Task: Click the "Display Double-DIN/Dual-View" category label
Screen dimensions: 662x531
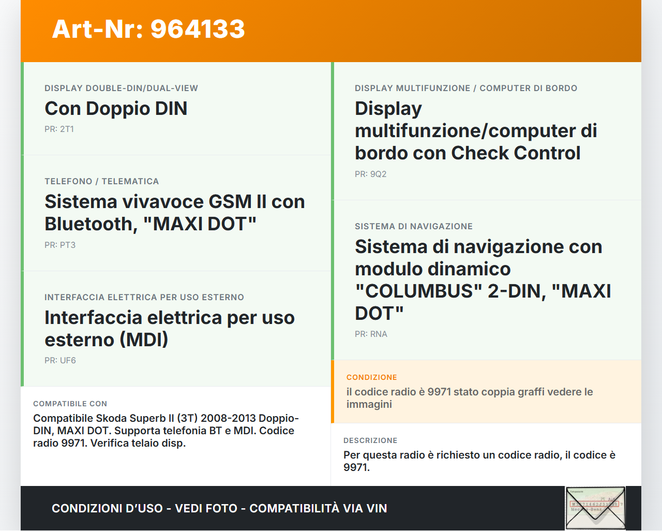Action: tap(121, 89)
